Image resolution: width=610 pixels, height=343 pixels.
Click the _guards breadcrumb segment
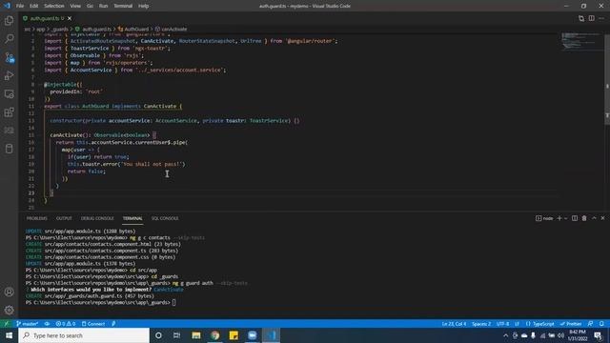tap(60, 29)
